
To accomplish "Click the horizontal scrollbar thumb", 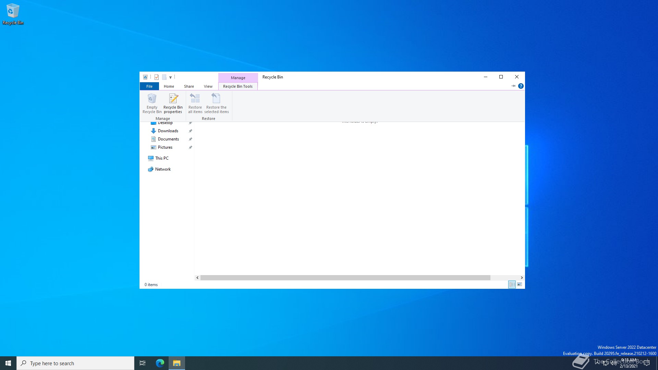I will click(x=345, y=277).
